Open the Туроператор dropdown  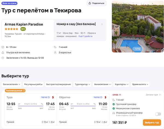click(x=82, y=85)
